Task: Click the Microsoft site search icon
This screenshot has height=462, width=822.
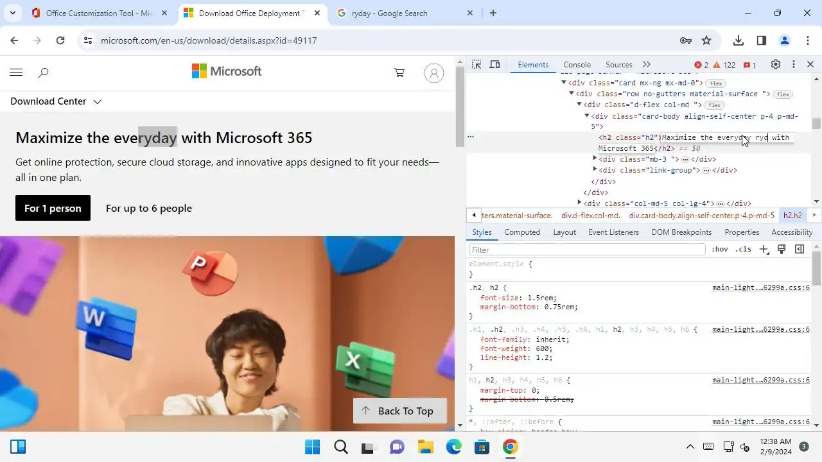Action: click(x=43, y=73)
